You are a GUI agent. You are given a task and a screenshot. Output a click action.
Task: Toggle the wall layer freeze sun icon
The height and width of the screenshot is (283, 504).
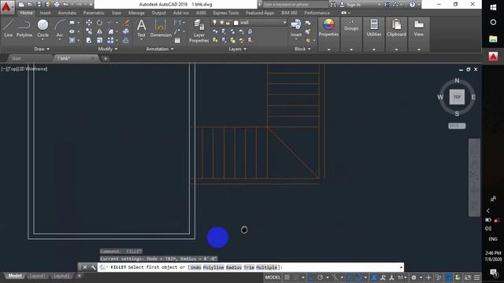(221, 23)
